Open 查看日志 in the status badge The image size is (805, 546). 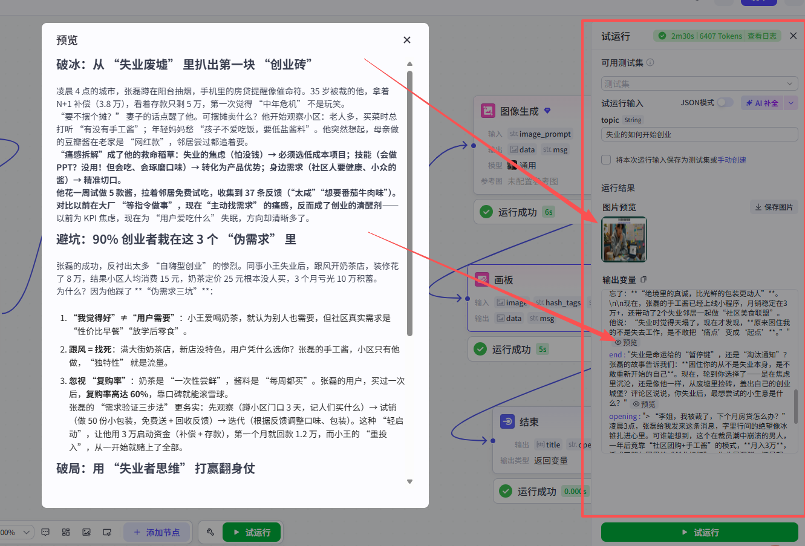tap(761, 36)
